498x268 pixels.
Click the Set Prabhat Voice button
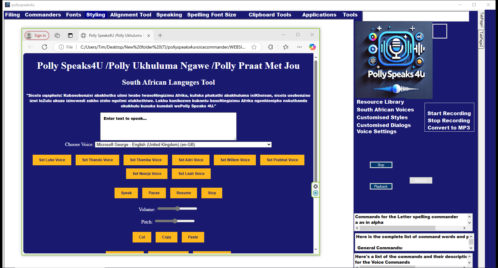[282, 160]
